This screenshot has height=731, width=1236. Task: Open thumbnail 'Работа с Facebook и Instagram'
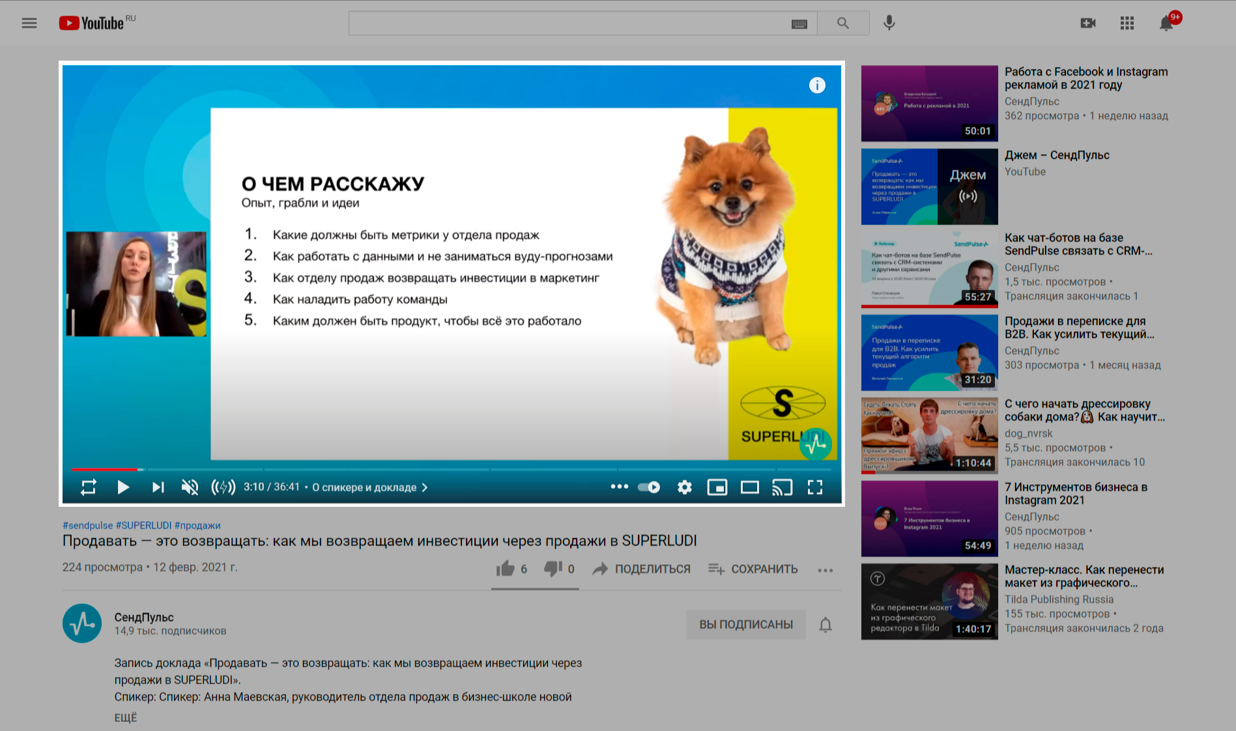pyautogui.click(x=930, y=104)
